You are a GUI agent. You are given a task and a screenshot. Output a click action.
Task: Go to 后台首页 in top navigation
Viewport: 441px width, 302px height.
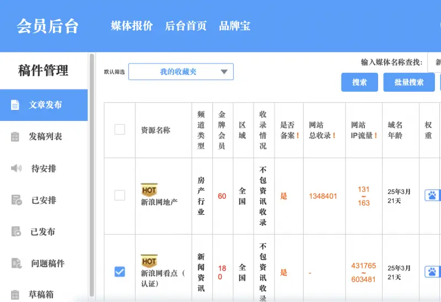point(186,26)
